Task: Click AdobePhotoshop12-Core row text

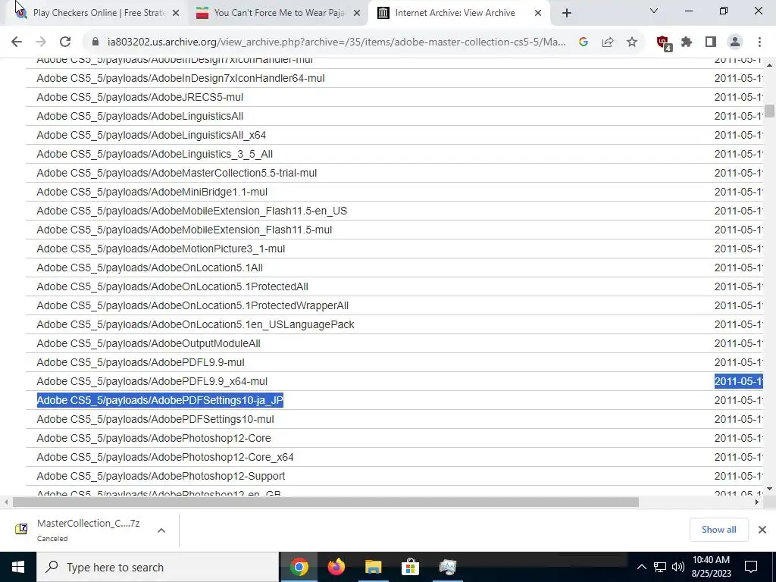Action: pyautogui.click(x=154, y=438)
